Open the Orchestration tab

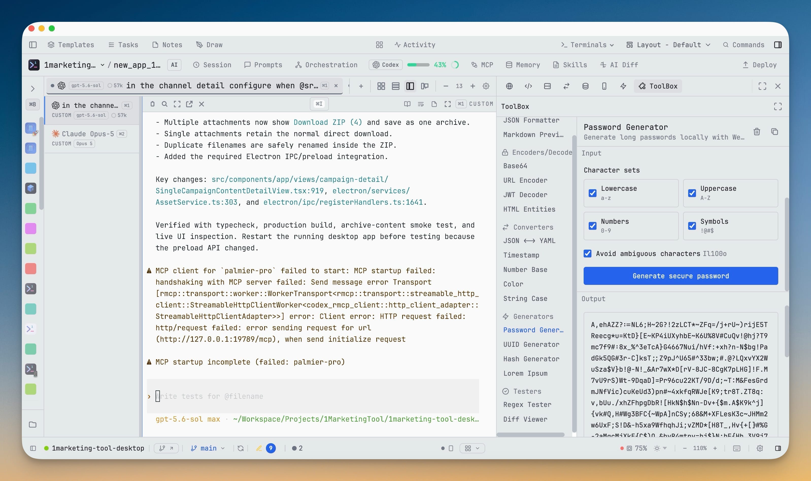(x=326, y=65)
